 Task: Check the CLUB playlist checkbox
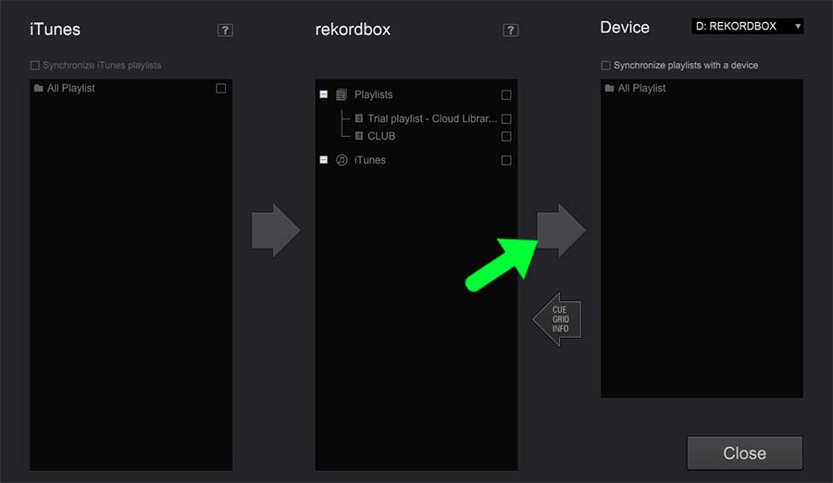tap(506, 137)
